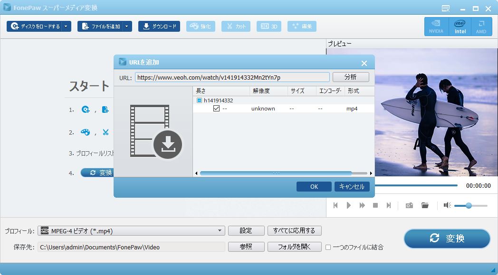
Task: Click the fast forward button
Action: pos(362,205)
